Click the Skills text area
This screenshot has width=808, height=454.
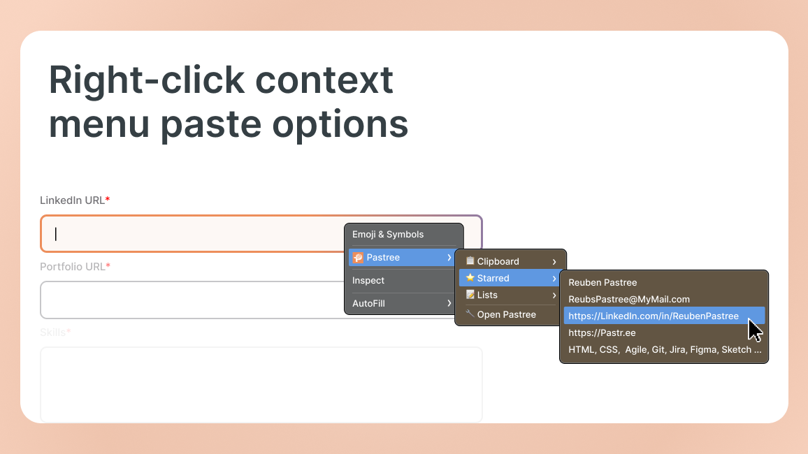point(210,384)
